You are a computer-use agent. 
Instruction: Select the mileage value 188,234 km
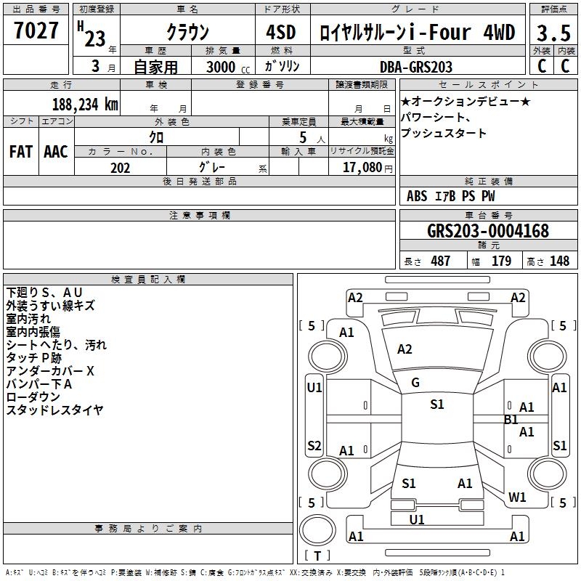click(x=85, y=105)
